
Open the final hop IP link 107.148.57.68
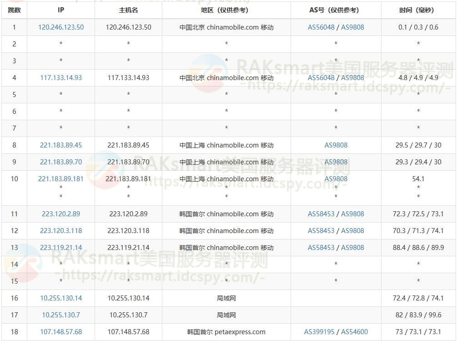click(61, 332)
